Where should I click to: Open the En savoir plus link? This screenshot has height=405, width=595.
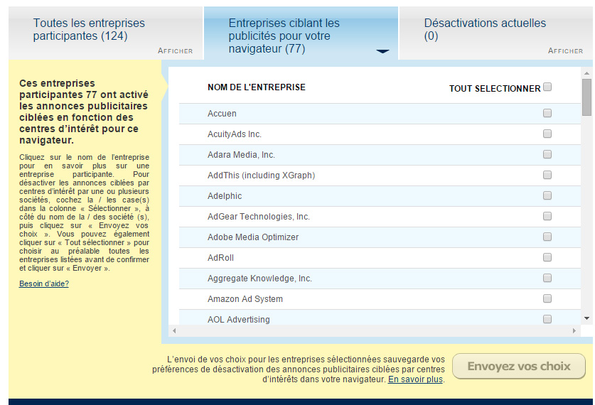pos(416,379)
